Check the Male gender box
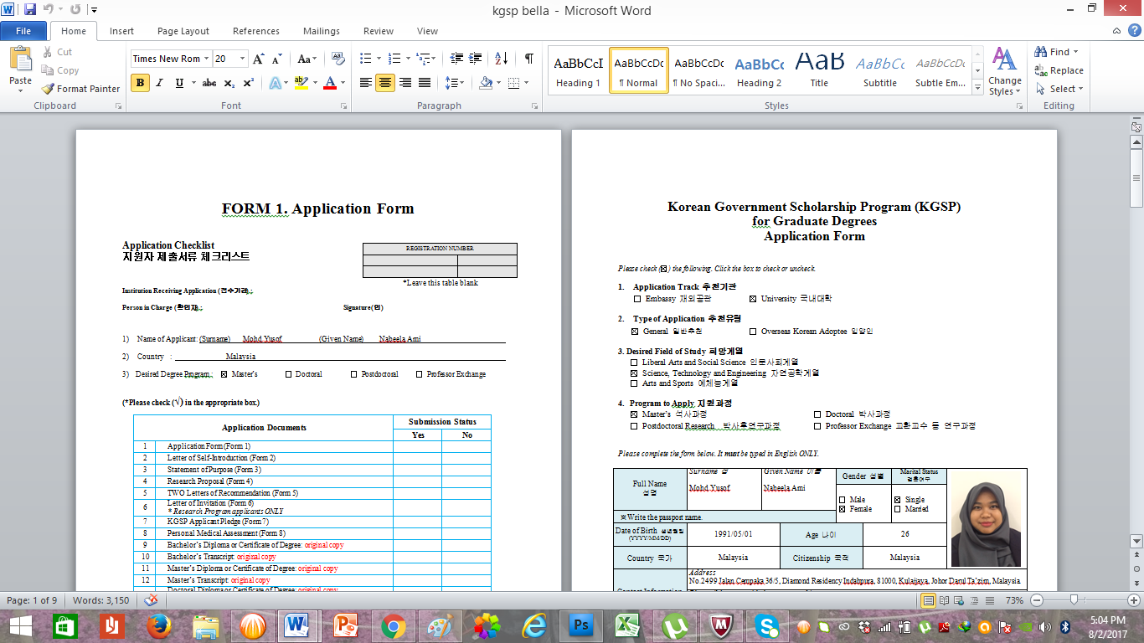Viewport: 1144px width, 643px height. pyautogui.click(x=842, y=500)
